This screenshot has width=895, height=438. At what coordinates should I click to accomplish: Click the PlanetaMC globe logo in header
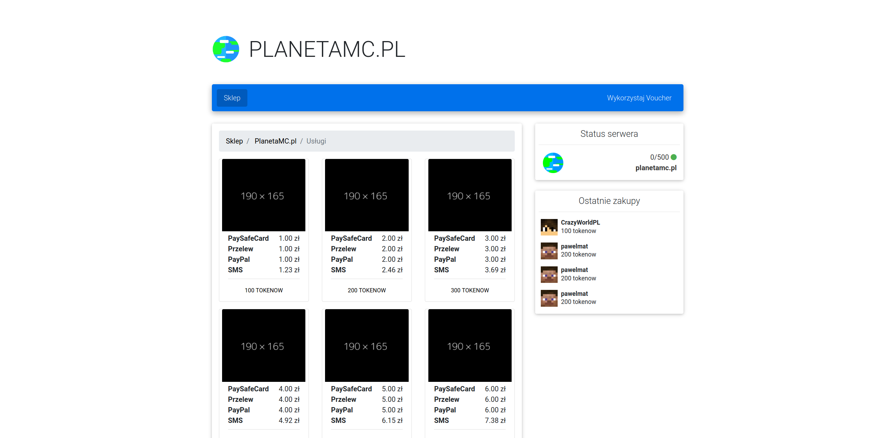tap(226, 49)
